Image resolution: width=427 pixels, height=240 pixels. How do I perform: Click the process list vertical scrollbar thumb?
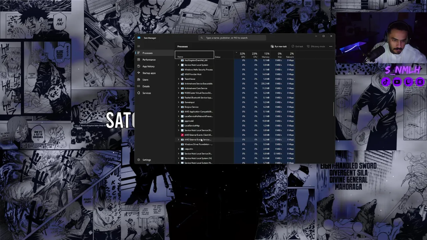pyautogui.click(x=334, y=109)
